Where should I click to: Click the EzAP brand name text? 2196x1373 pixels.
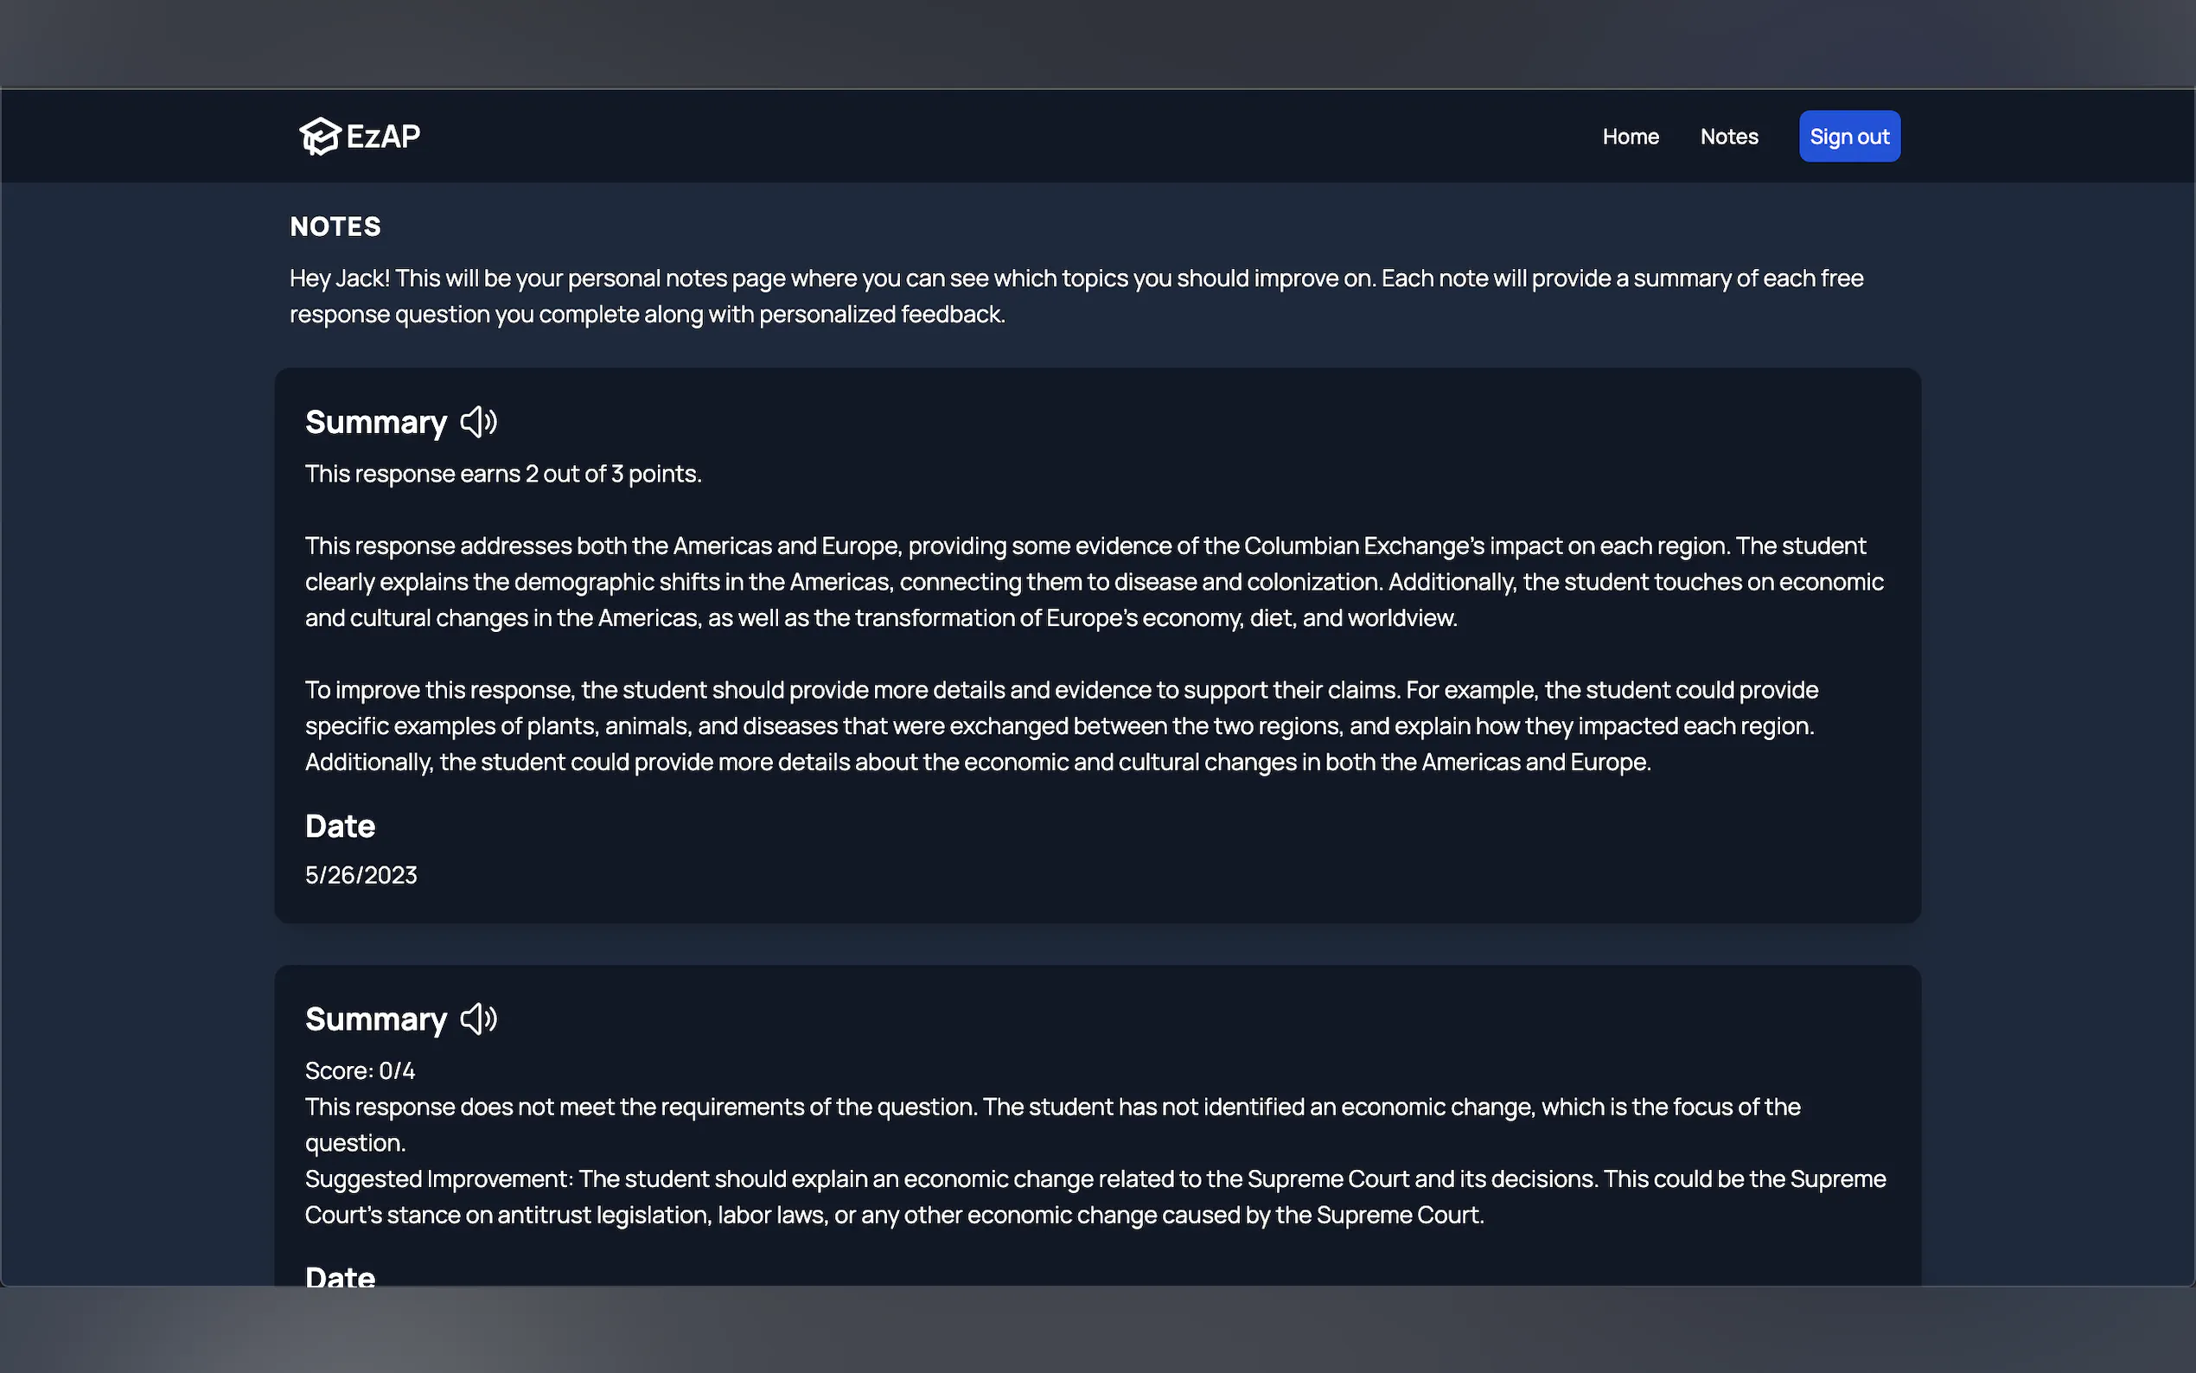[x=383, y=137]
